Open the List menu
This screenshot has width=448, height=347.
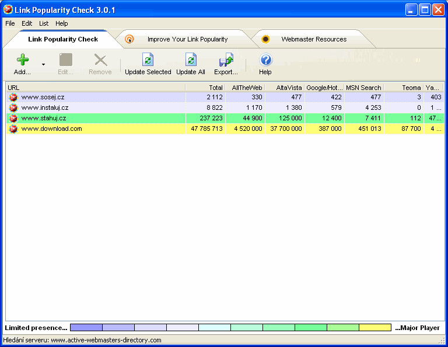pos(44,23)
